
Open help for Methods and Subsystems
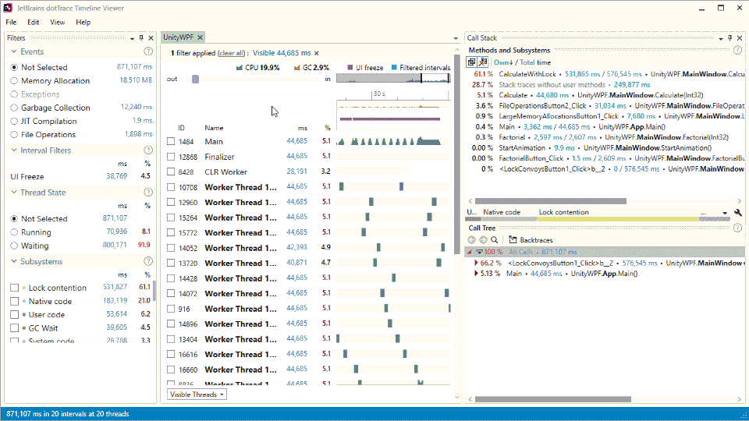pos(737,50)
